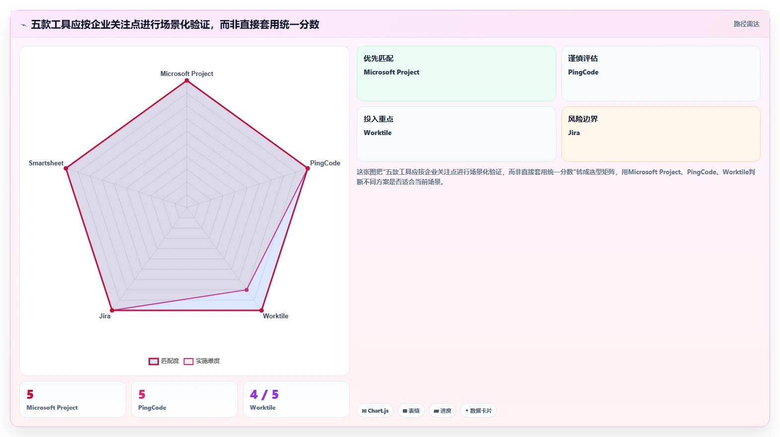Open the 投入重点 Worktile card
The height and width of the screenshot is (437, 780).
coord(456,134)
